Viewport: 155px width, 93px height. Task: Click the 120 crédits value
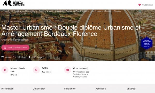pyautogui.click(x=47, y=72)
